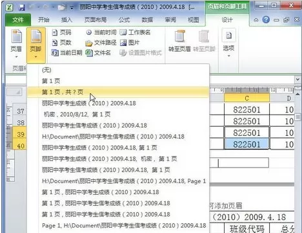
Task: Insert 当前日期 current date element
Action: pos(66,52)
